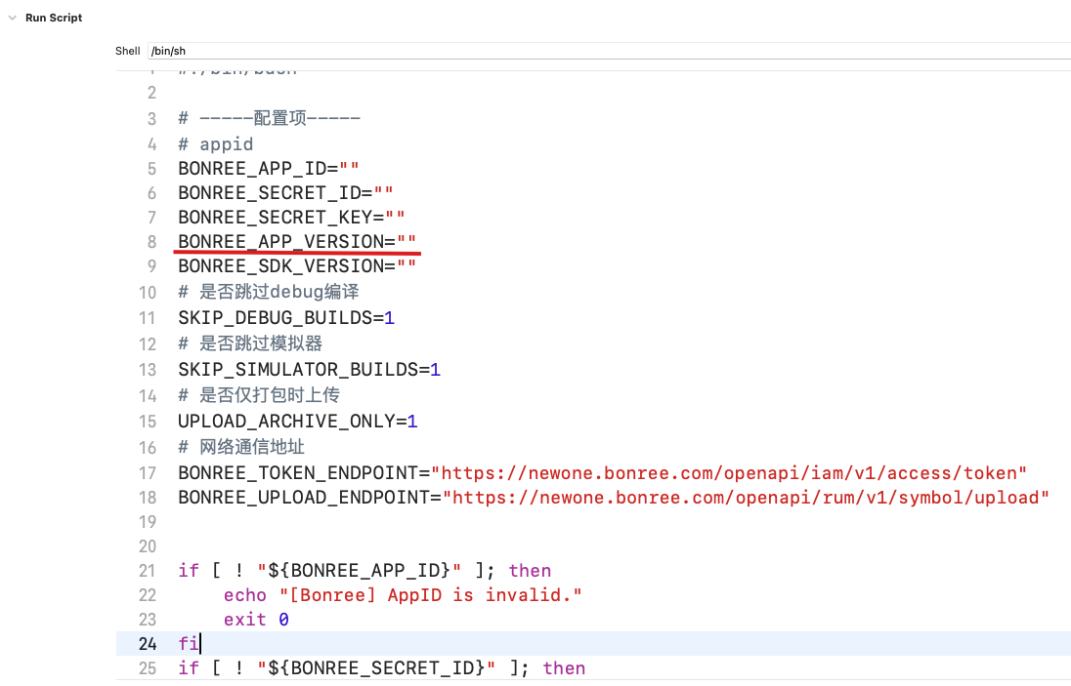Click the Run Script section title
The image size is (1071, 686).
pyautogui.click(x=54, y=18)
